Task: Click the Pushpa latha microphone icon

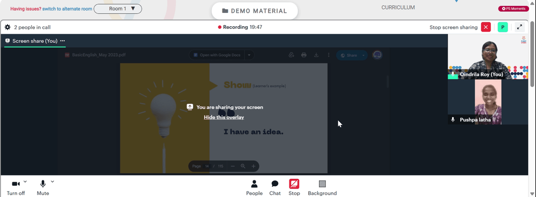Action: 453,120
